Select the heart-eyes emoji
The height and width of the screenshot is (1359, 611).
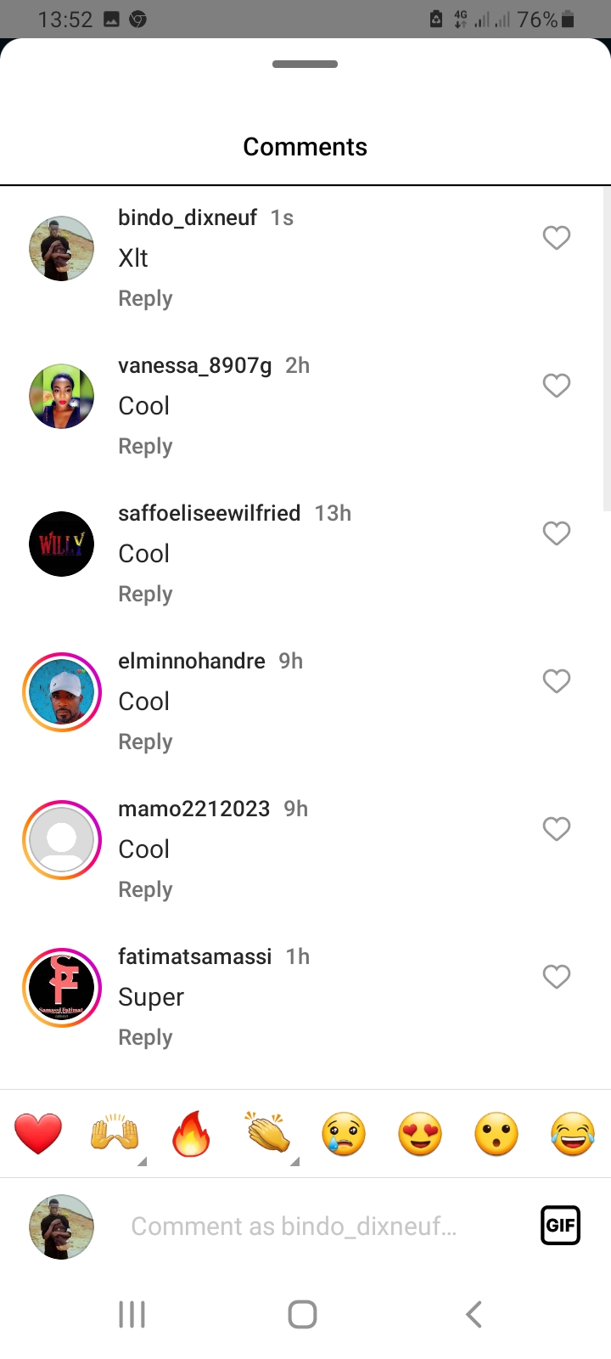click(x=420, y=1134)
